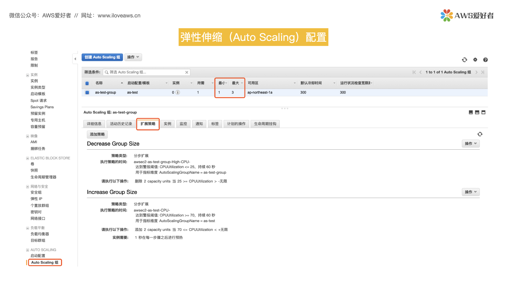Open Savings Plans in the sidebar

42,107
